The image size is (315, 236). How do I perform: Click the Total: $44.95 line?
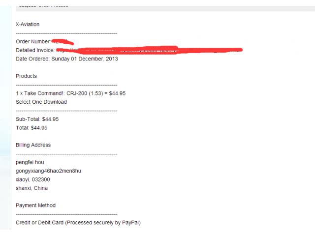pos(31,128)
